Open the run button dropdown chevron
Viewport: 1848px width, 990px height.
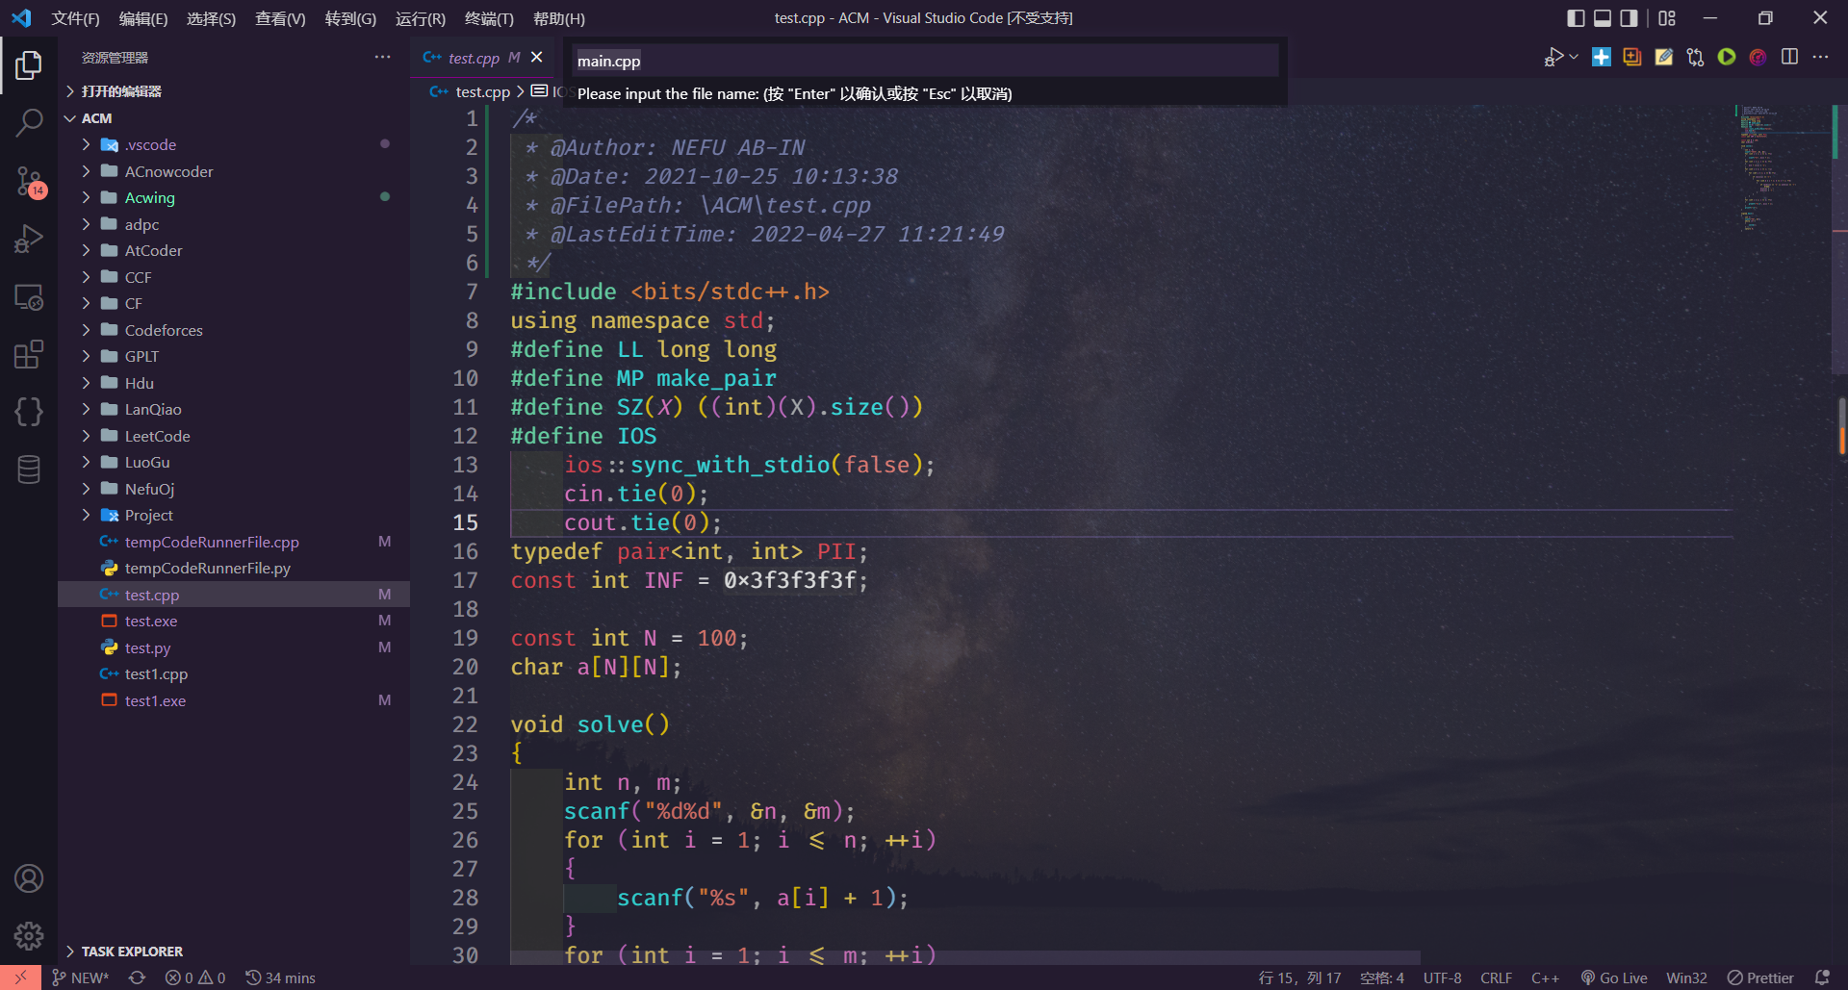(1572, 57)
